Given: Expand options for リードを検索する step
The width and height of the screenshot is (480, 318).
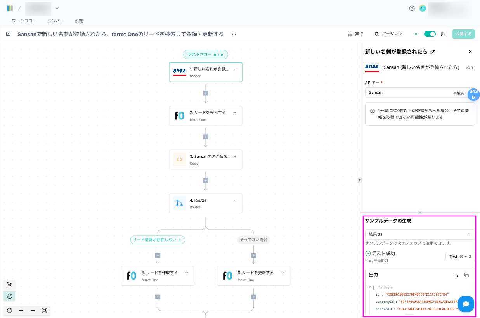Looking at the screenshot, I should pyautogui.click(x=235, y=112).
